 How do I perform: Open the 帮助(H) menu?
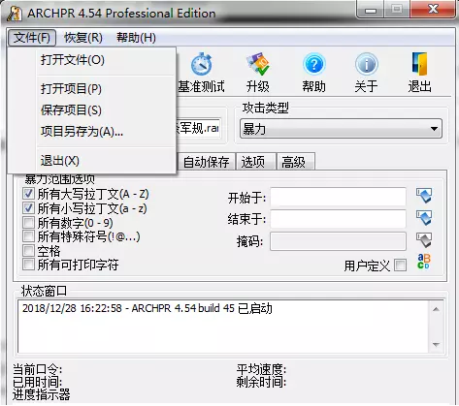coord(136,38)
